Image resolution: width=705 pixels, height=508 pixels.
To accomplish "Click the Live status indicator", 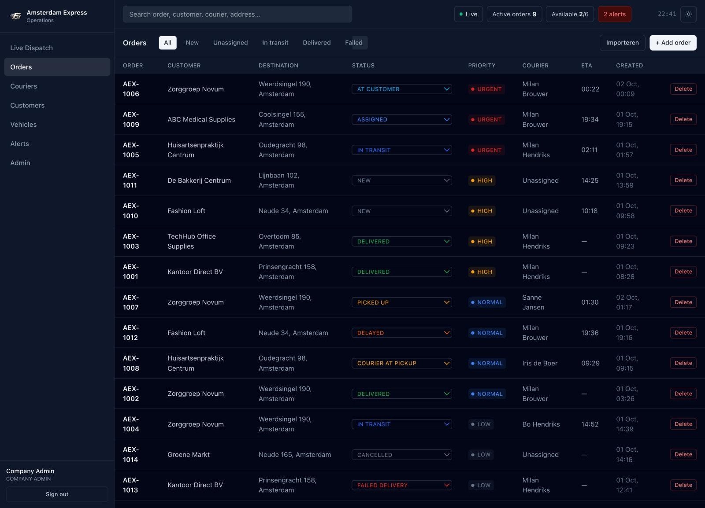I will point(468,14).
